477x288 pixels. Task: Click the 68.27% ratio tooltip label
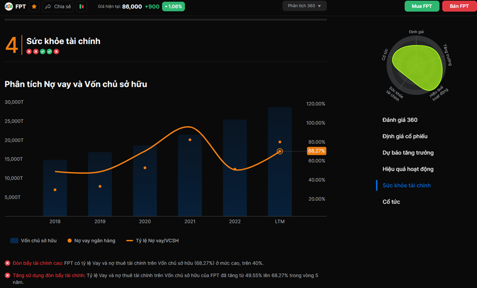coord(316,151)
